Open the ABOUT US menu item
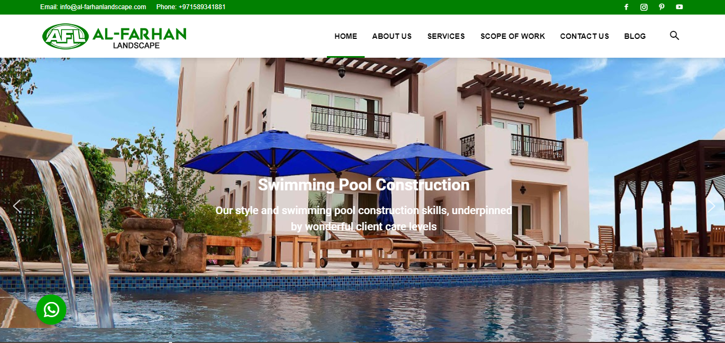725x343 pixels. (392, 36)
